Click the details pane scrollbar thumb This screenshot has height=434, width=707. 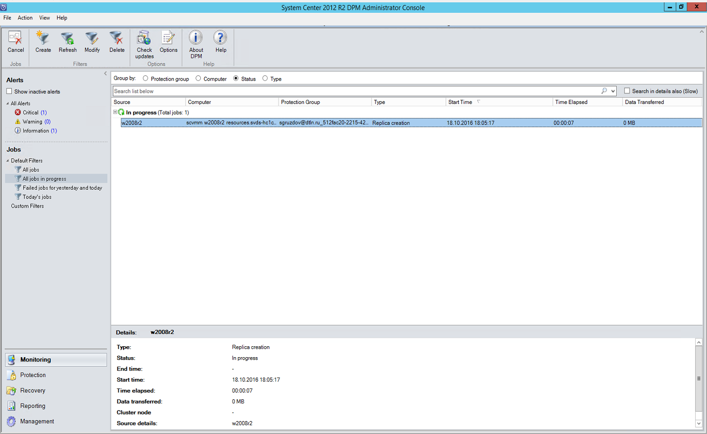(x=698, y=379)
